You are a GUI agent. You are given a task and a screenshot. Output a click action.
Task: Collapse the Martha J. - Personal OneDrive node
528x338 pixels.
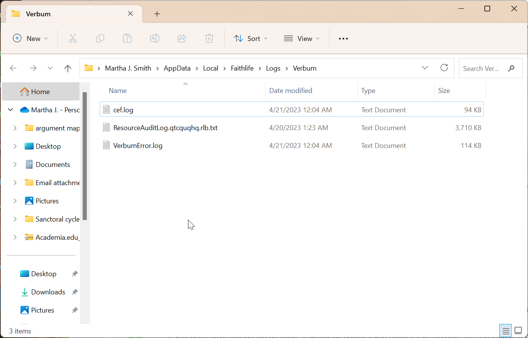11,110
